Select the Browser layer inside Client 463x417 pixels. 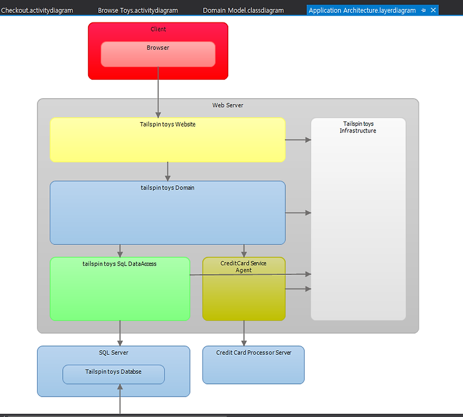point(158,55)
